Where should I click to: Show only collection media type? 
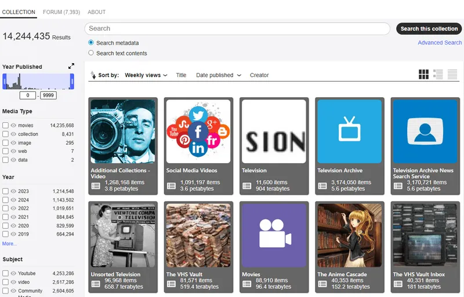click(x=13, y=134)
